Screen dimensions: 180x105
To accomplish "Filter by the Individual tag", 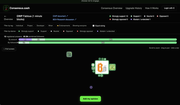I will point(19,26).
